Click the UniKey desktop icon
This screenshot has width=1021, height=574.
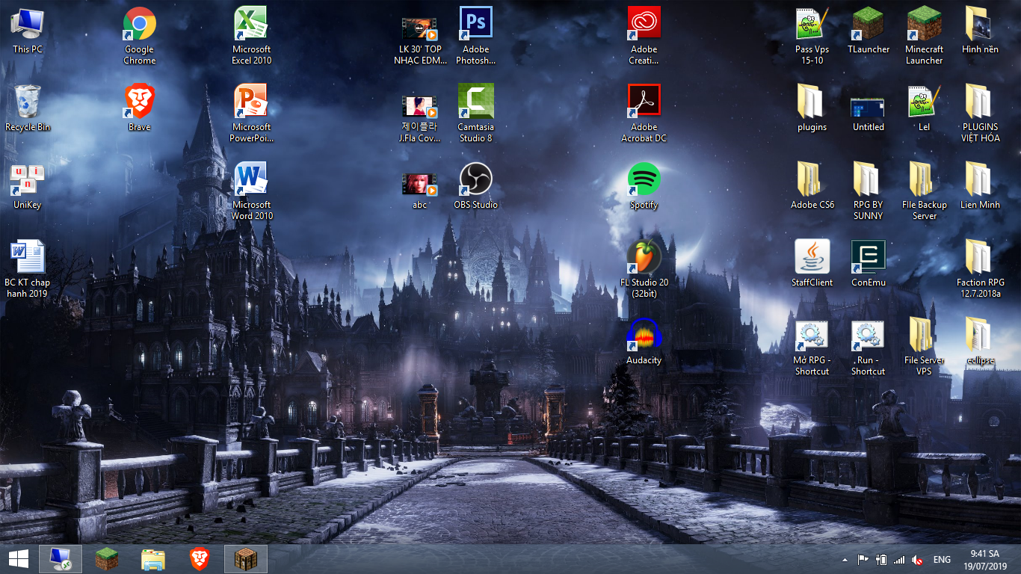coord(27,179)
